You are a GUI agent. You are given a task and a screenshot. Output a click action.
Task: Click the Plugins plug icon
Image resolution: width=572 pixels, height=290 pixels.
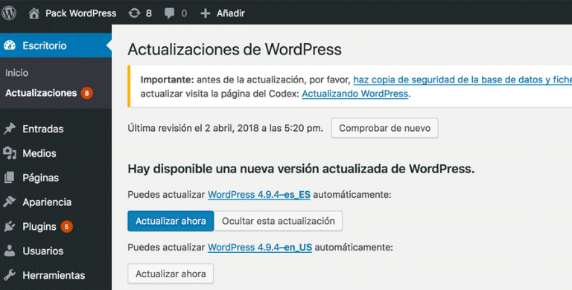pyautogui.click(x=10, y=226)
